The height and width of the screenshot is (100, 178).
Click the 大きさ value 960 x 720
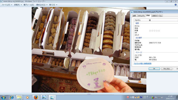[x=152, y=57]
